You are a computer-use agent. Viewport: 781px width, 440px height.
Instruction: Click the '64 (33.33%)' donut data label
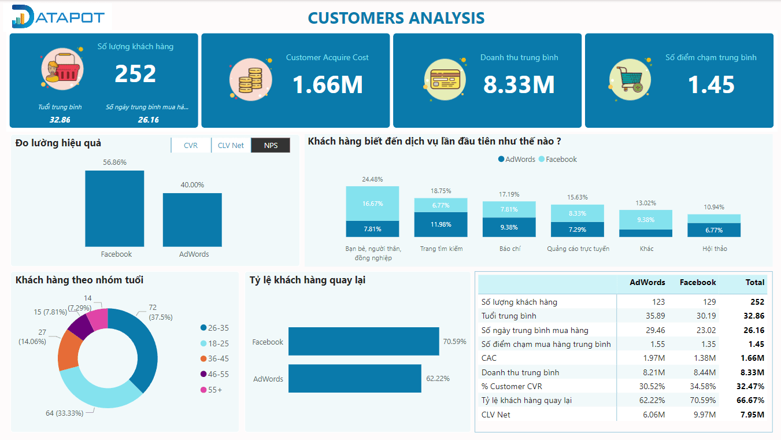(64, 413)
